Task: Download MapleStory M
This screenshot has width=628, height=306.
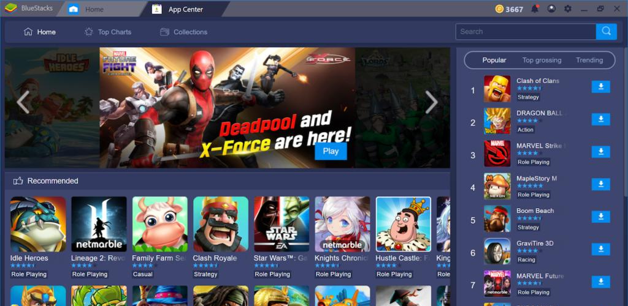Action: [600, 184]
